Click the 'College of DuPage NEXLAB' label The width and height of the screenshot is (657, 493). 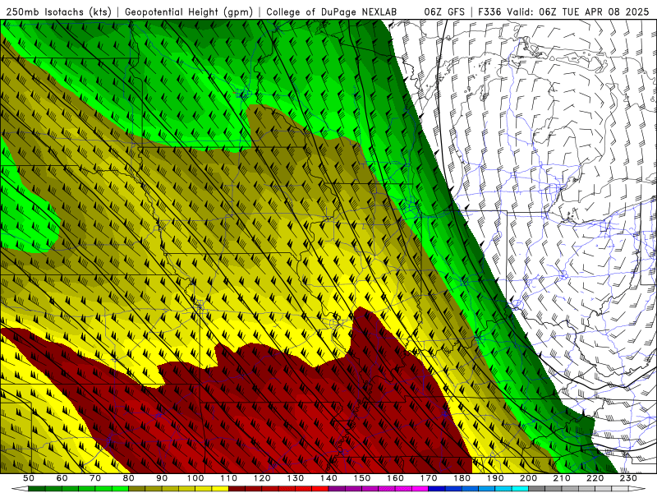click(x=331, y=12)
